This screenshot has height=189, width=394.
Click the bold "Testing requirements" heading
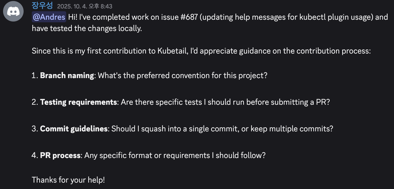coord(78,102)
